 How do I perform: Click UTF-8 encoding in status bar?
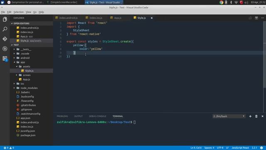click(x=220, y=148)
